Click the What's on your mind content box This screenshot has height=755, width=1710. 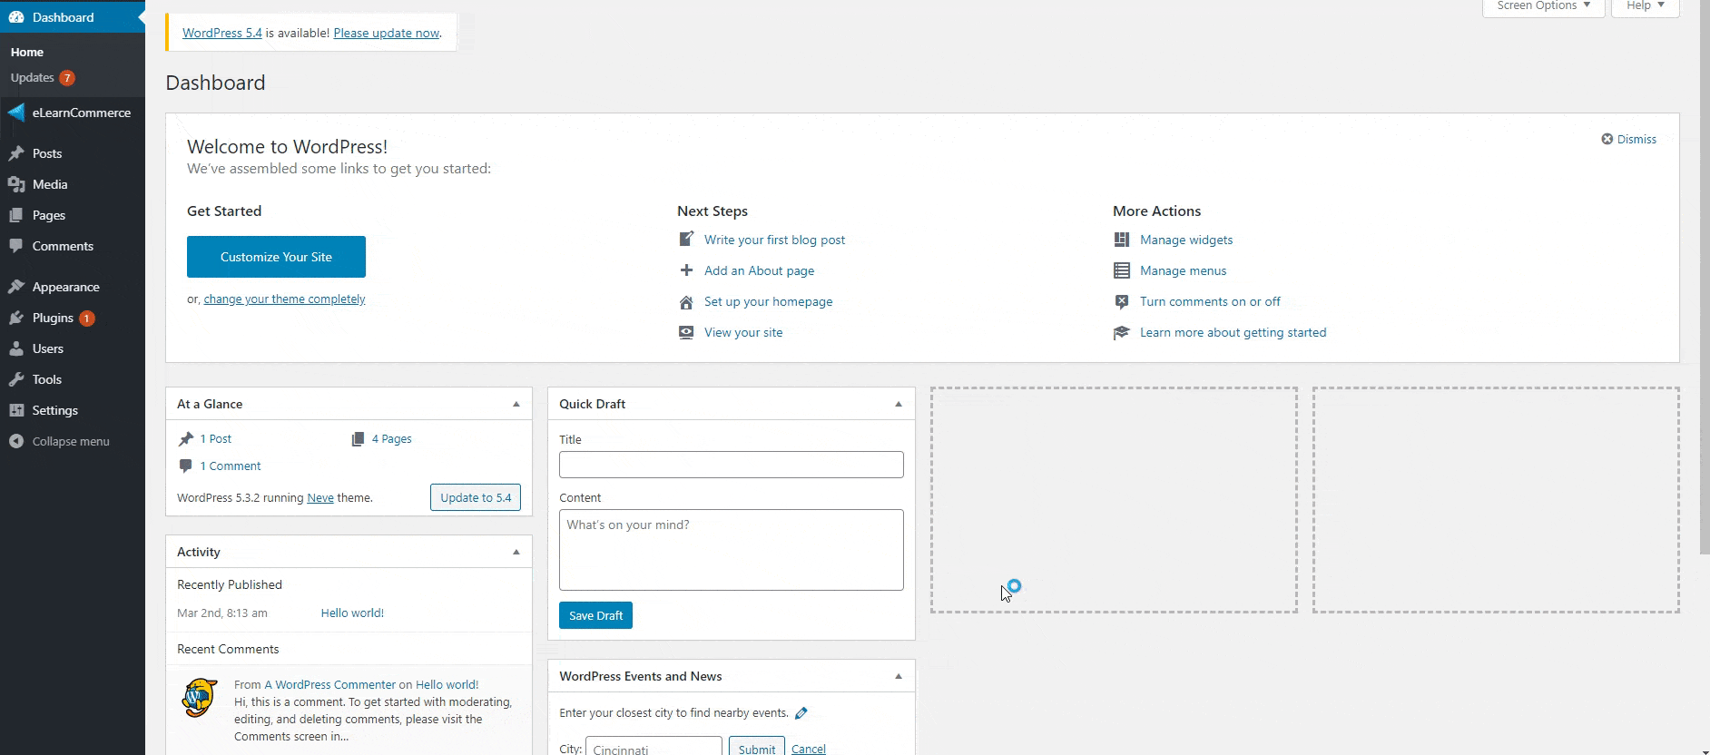click(732, 550)
